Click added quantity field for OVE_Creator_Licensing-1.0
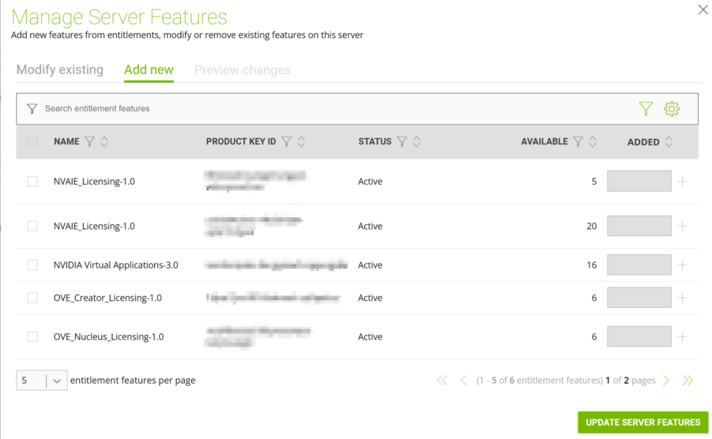 (639, 297)
